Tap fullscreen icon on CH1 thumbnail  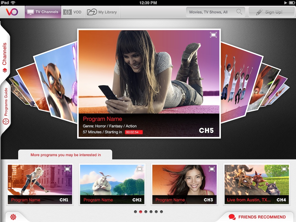pyautogui.click(x=67, y=169)
